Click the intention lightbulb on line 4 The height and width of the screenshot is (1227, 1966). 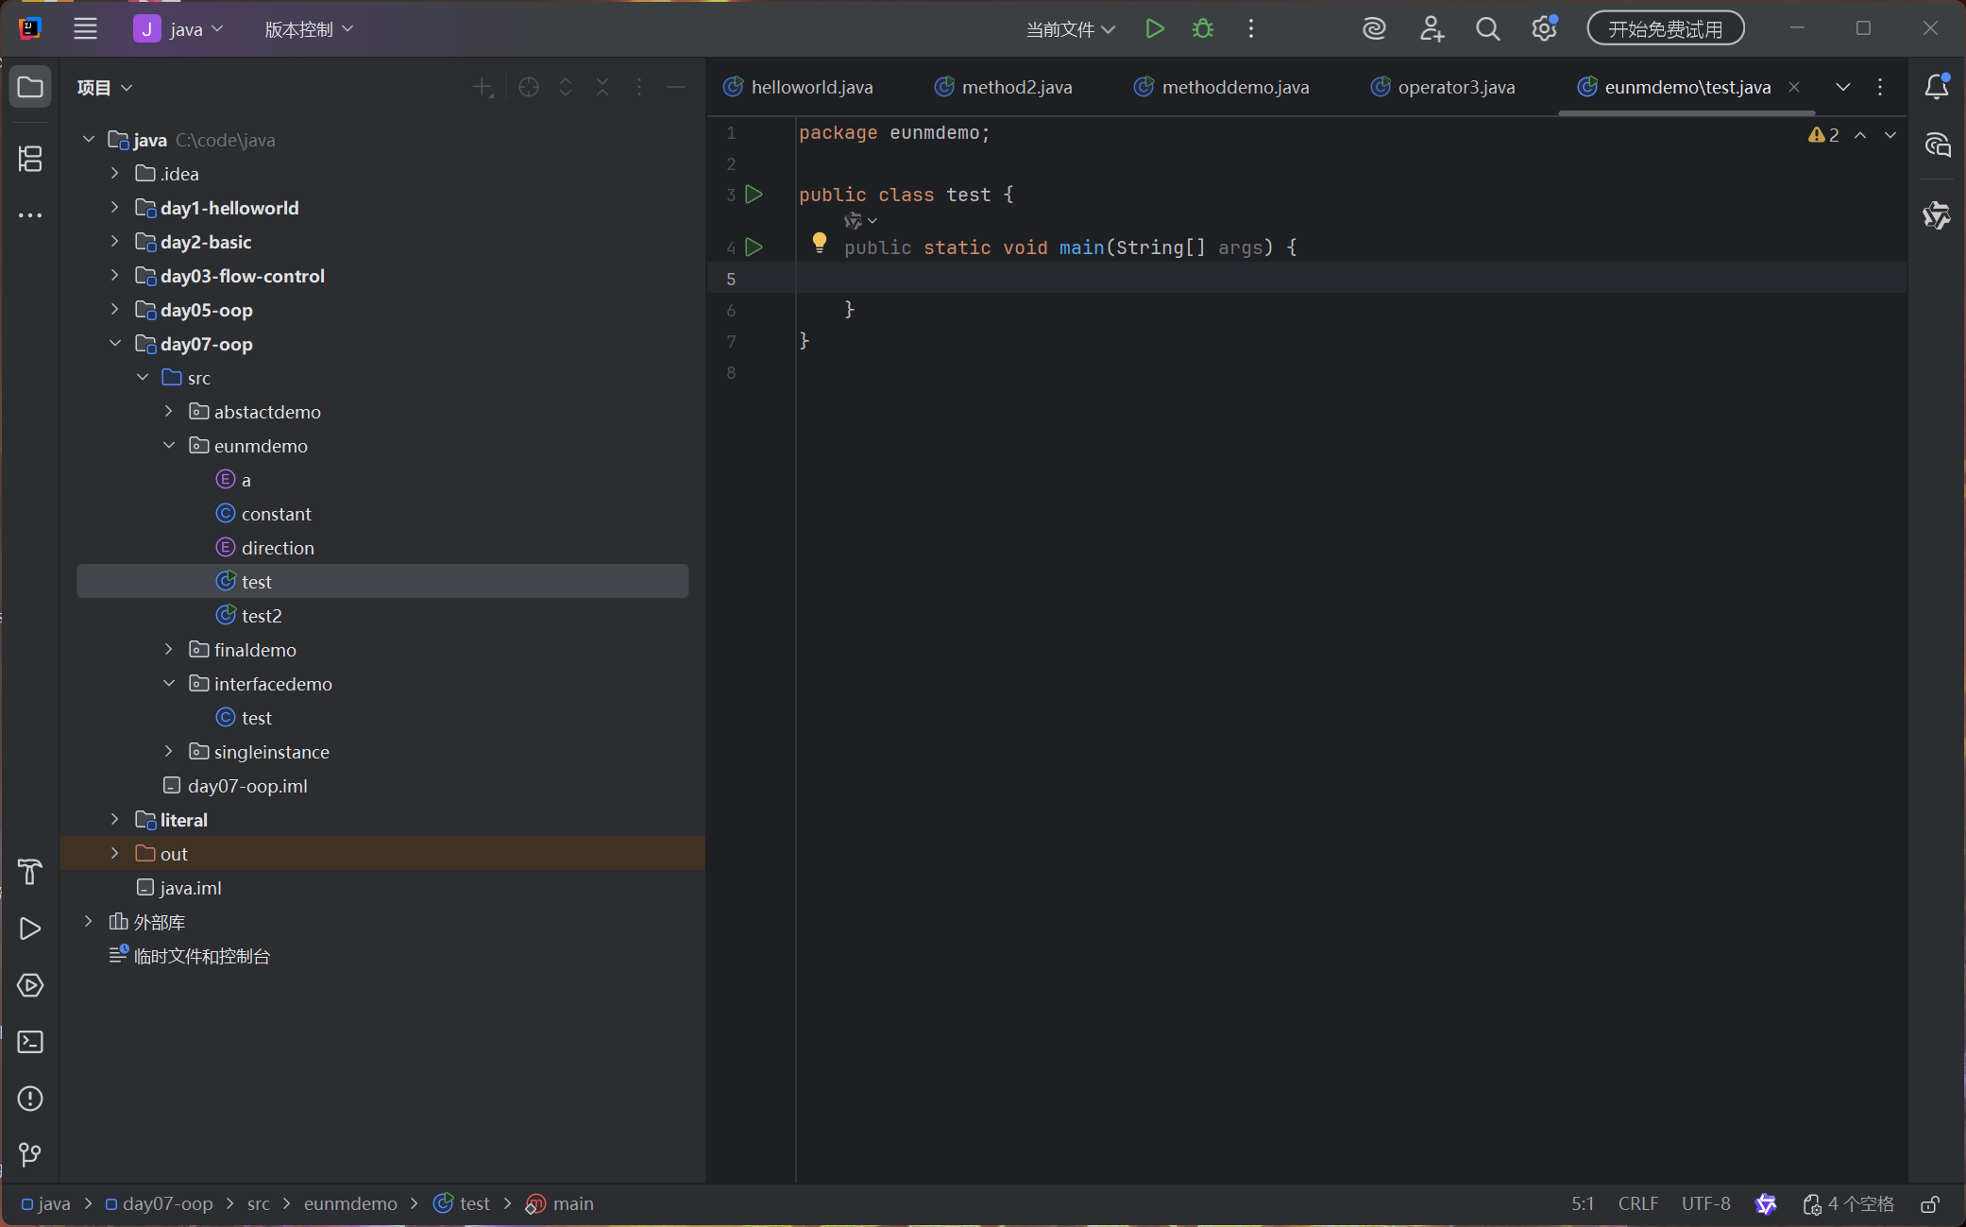tap(819, 243)
